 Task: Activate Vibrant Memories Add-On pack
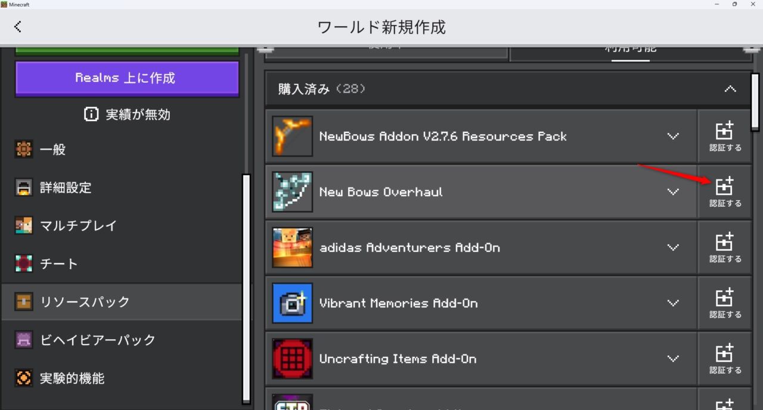725,303
